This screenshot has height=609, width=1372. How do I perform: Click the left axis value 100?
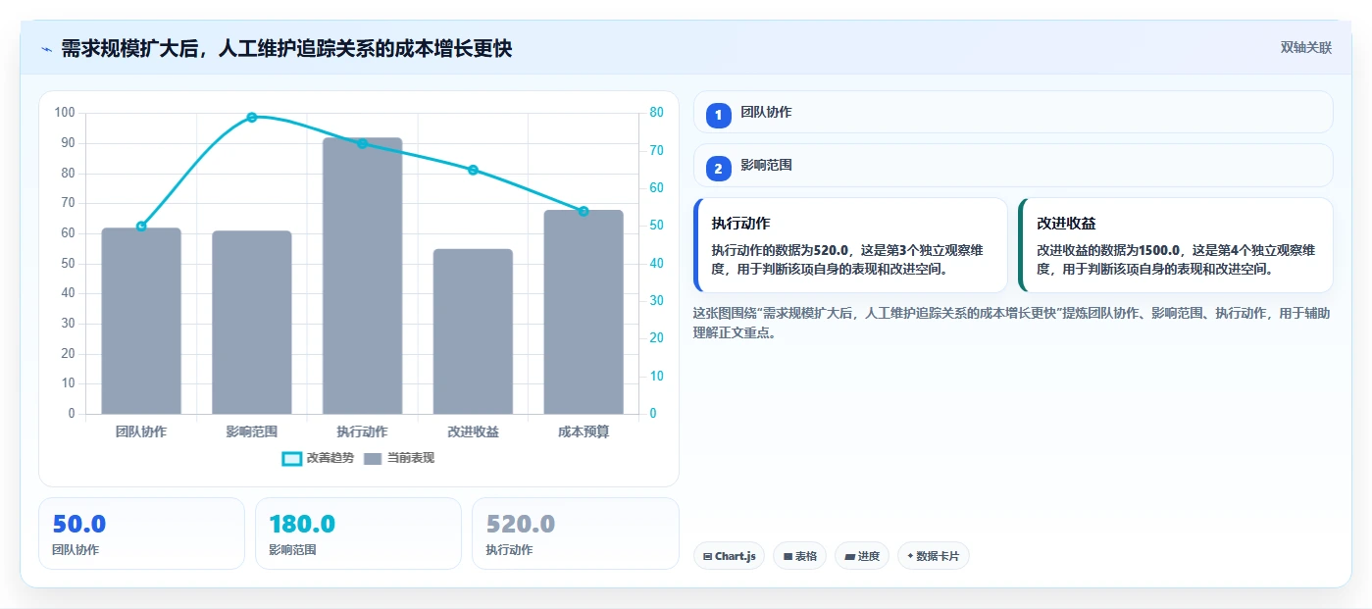click(x=65, y=113)
